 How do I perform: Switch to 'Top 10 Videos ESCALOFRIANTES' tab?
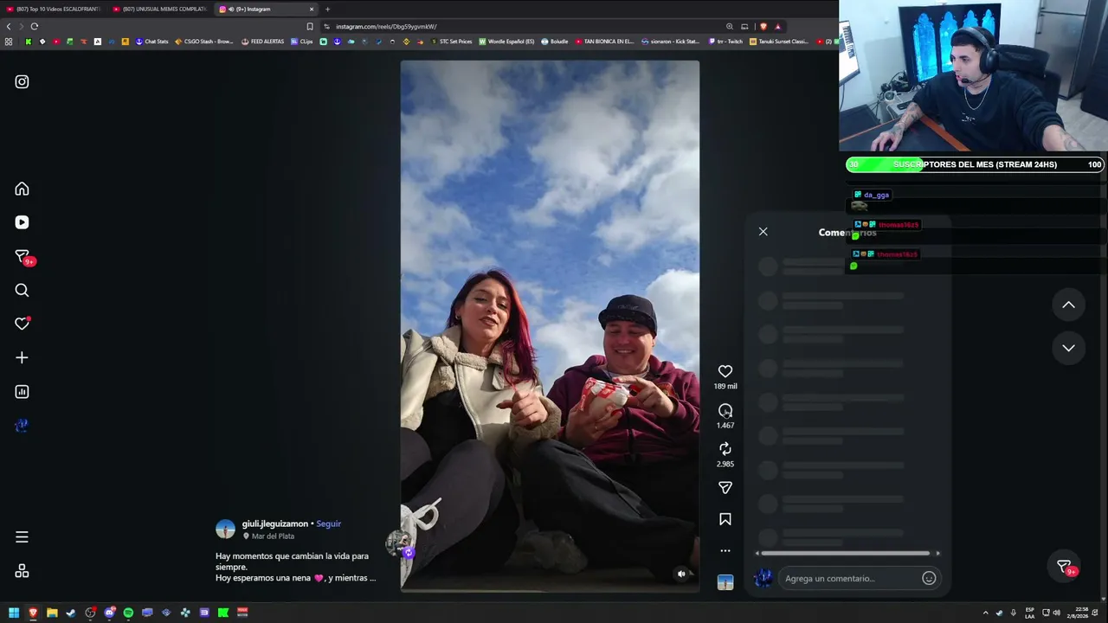[54, 9]
